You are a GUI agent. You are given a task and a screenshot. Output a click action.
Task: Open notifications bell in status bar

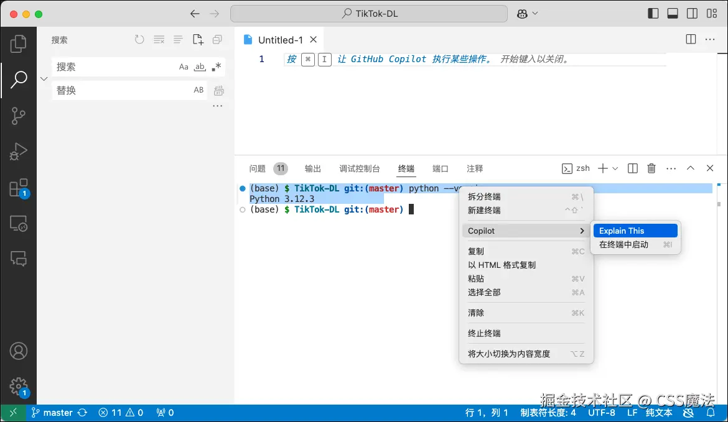[711, 412]
